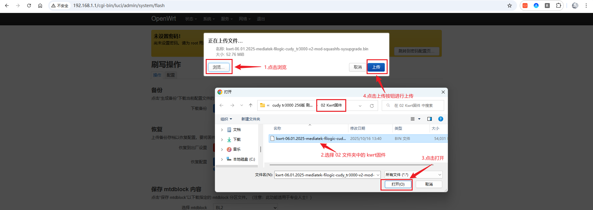Open the 所有文件 file type dropdown
This screenshot has height=210, width=593.
[413, 175]
